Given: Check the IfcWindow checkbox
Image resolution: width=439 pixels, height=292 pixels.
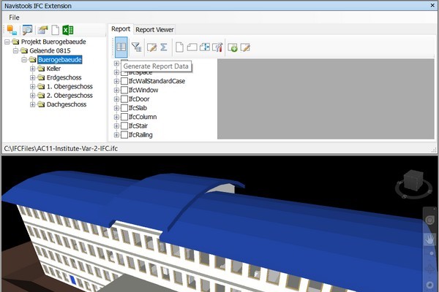Looking at the screenshot, I should (124, 90).
